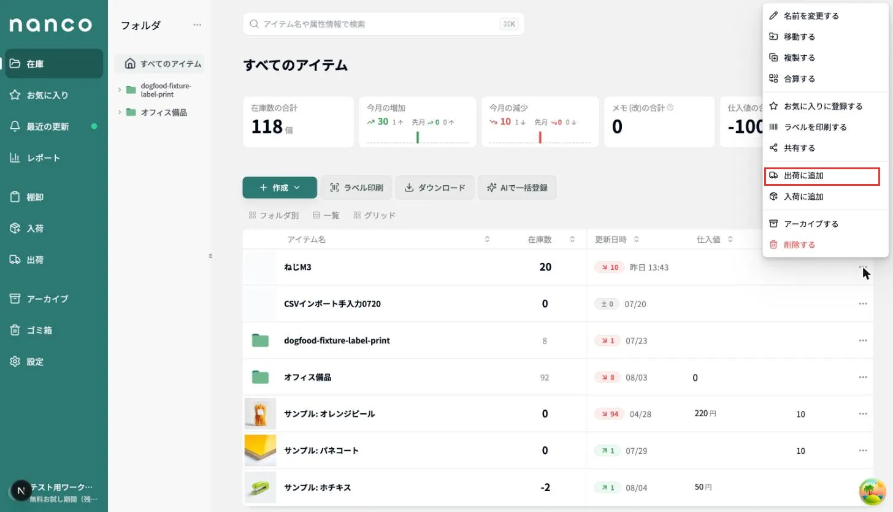
Task: Click ダウンロード button
Action: click(x=435, y=188)
